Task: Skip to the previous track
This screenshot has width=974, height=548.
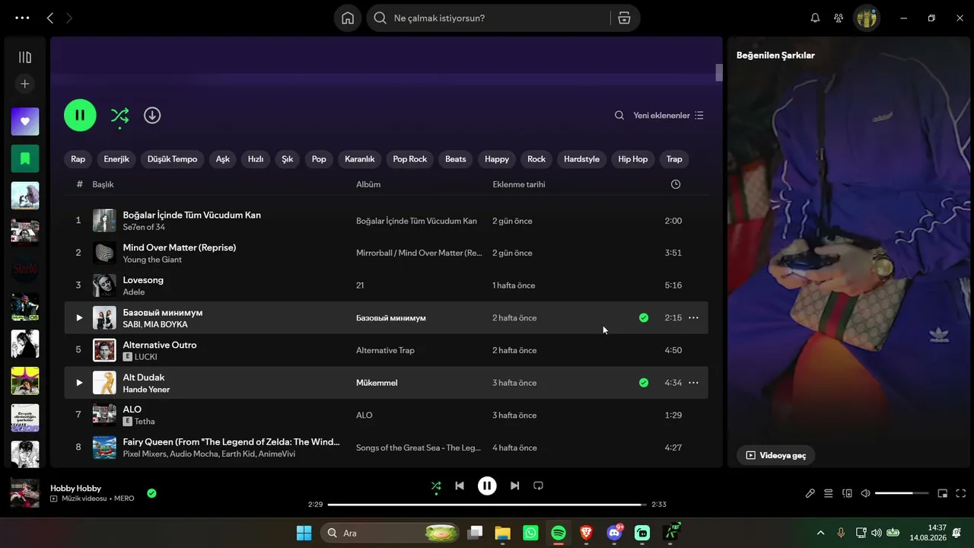Action: [x=460, y=486]
